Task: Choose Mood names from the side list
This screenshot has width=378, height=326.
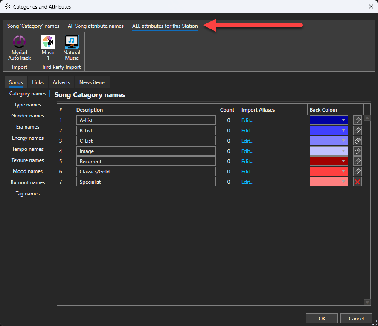Action: click(x=28, y=171)
